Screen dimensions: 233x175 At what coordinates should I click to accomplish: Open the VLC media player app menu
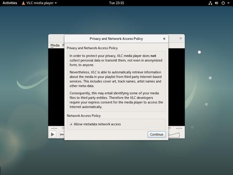click(x=39, y=3)
